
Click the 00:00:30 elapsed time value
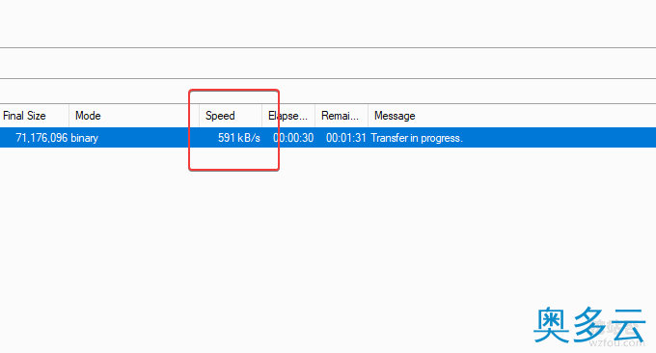click(293, 138)
